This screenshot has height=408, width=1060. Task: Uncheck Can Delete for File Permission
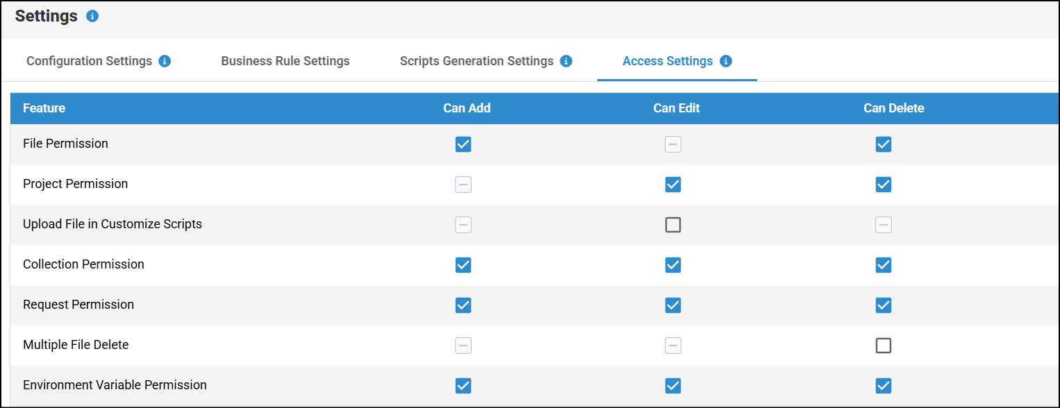coord(884,144)
